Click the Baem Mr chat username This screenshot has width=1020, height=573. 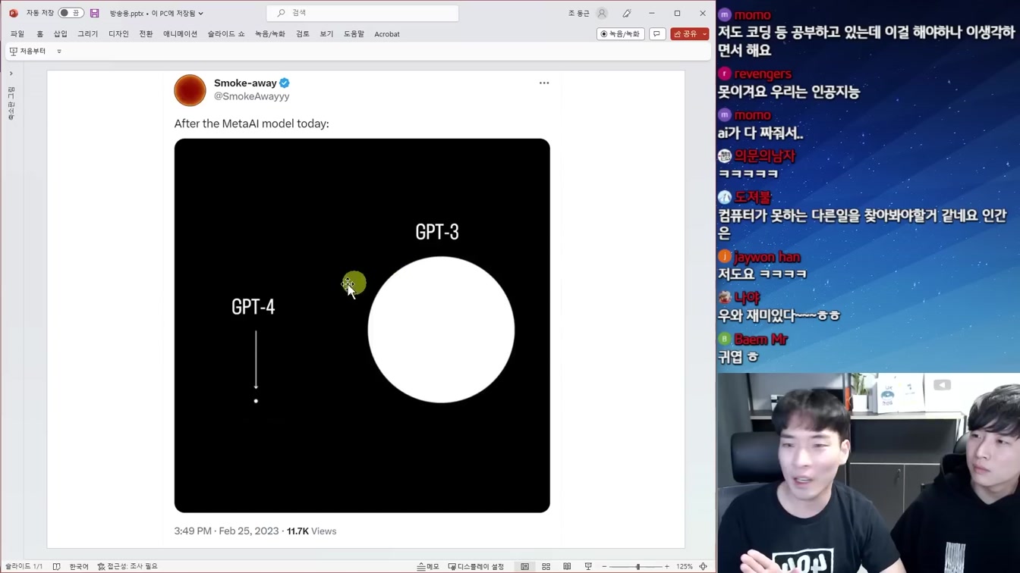[761, 339]
